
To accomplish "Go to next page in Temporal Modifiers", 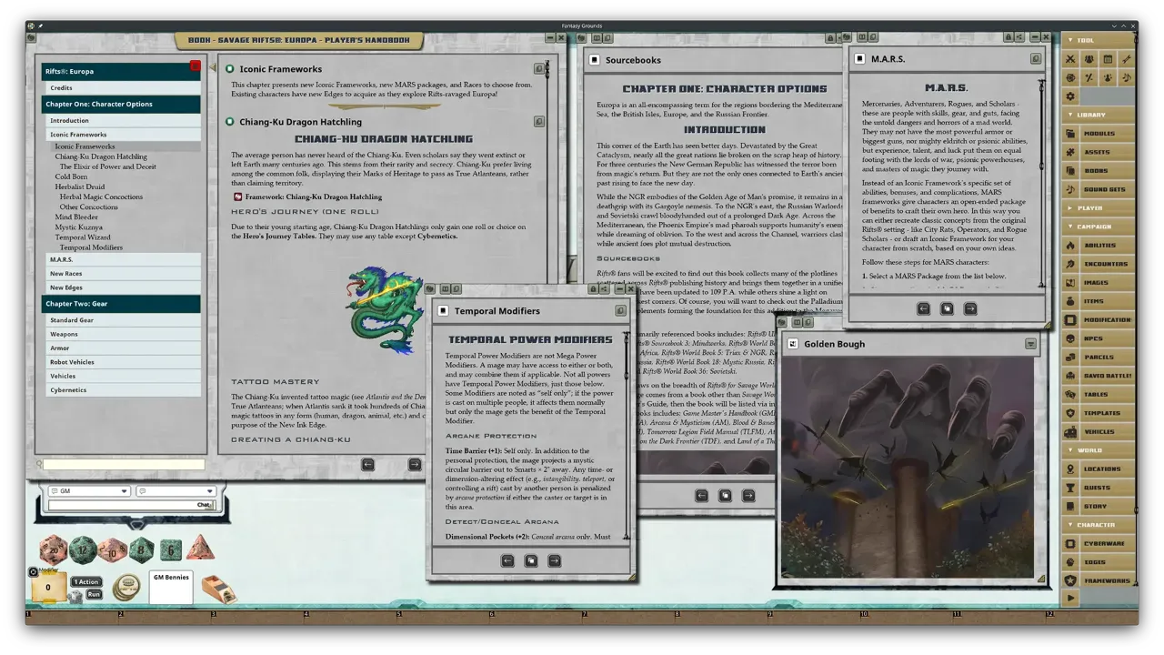I will tap(554, 561).
